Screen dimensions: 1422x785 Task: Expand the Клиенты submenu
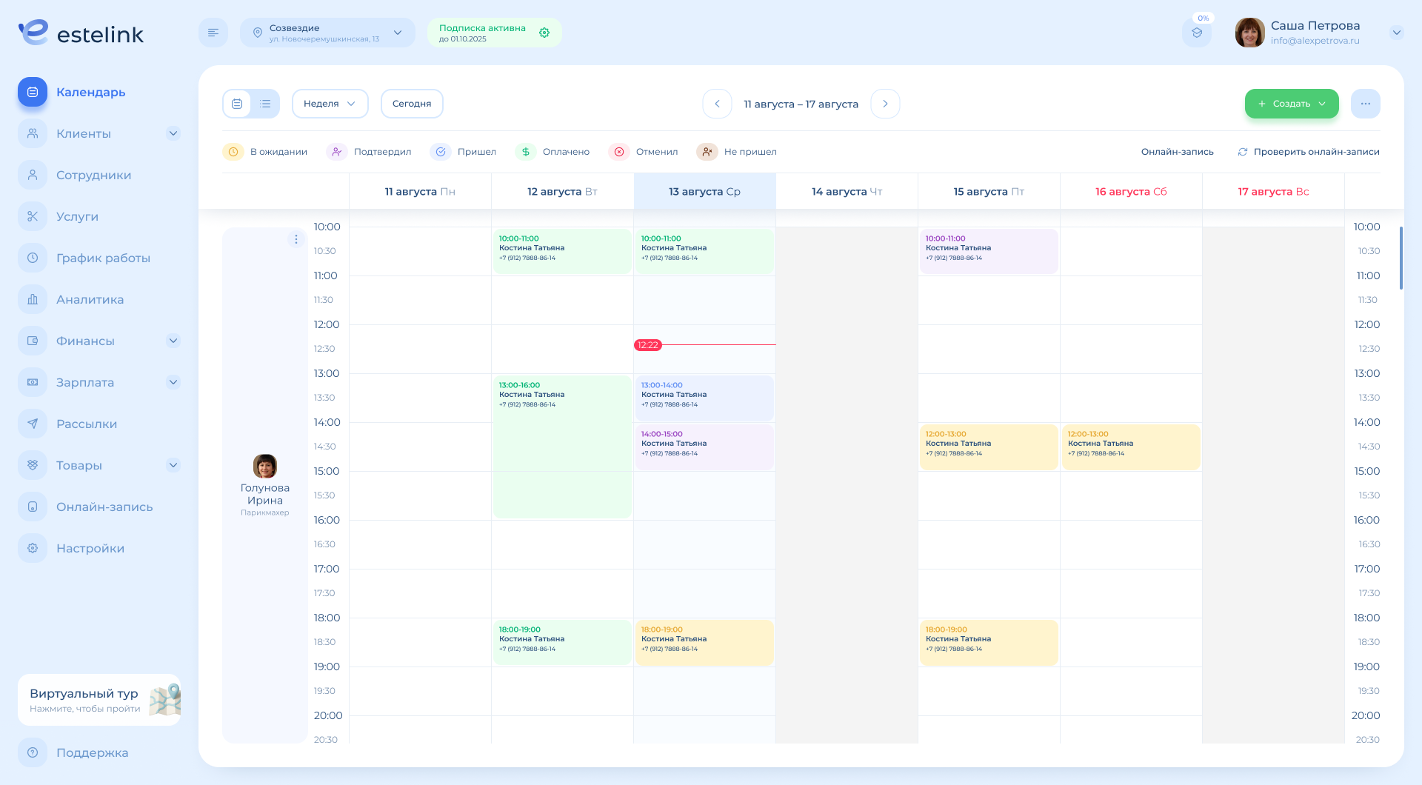(173, 134)
